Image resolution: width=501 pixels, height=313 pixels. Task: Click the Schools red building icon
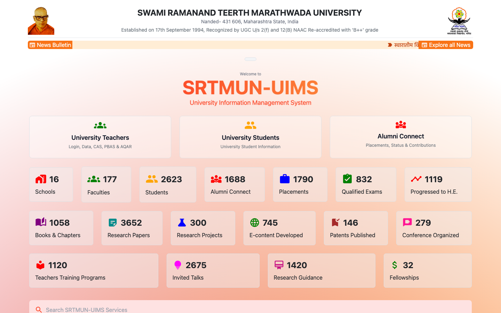tap(41, 179)
